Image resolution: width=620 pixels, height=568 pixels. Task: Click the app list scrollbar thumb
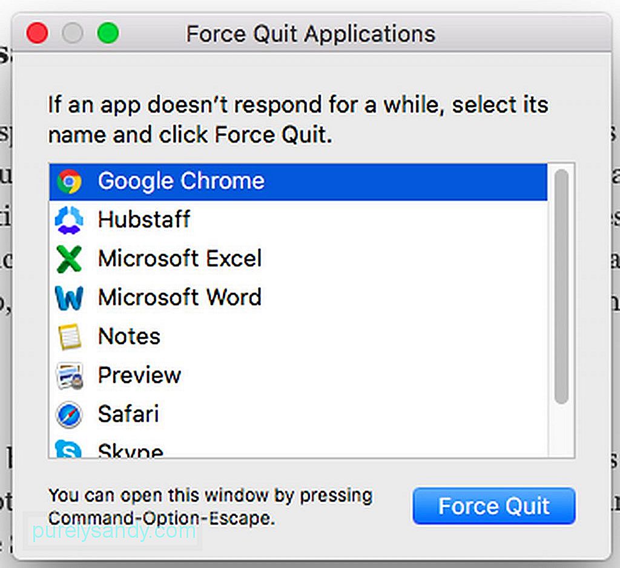pos(561,286)
